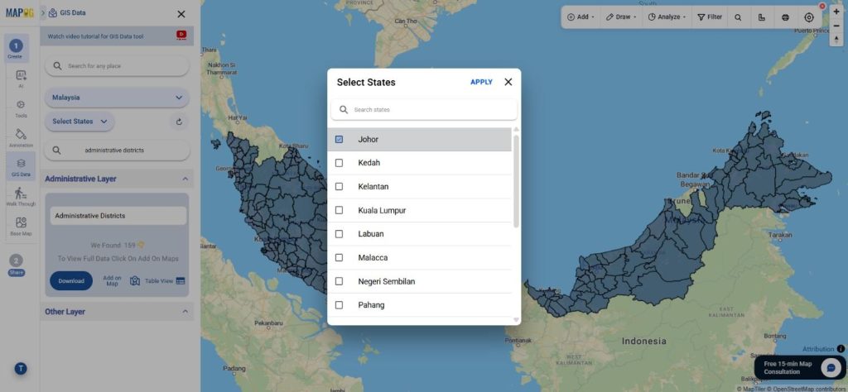Viewport: 848px width, 392px height.
Task: Open the Malaysia country dropdown
Action: [x=117, y=98]
